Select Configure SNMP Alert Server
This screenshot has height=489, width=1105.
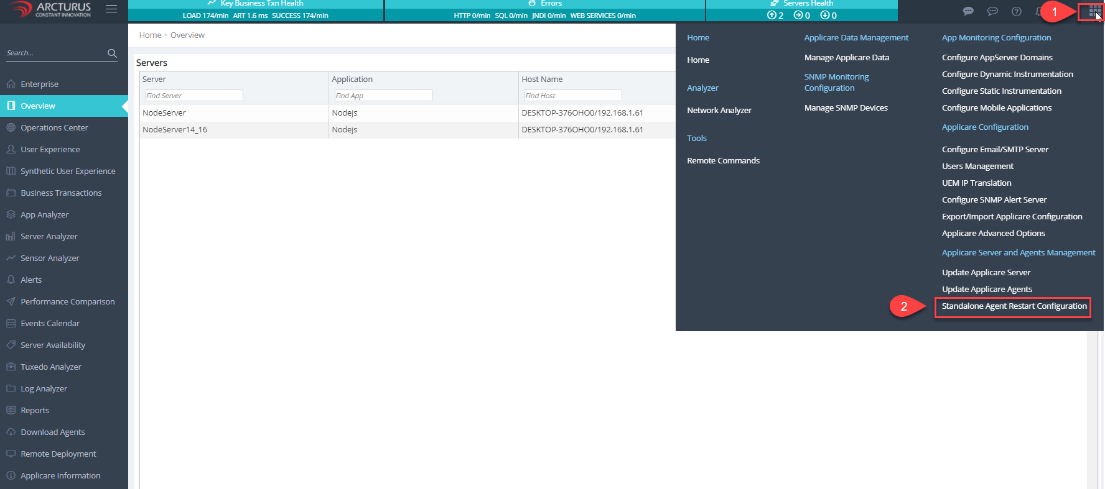(x=994, y=199)
